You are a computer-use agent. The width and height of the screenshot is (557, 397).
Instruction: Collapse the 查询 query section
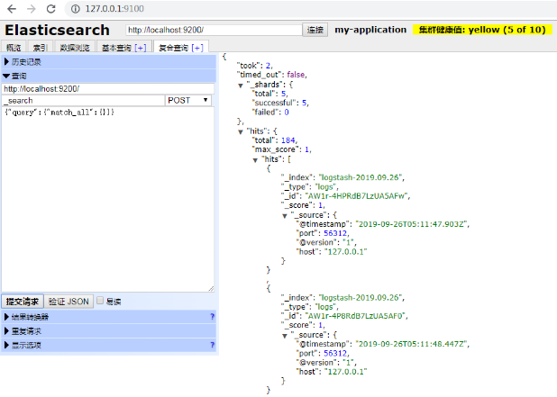pyautogui.click(x=109, y=76)
